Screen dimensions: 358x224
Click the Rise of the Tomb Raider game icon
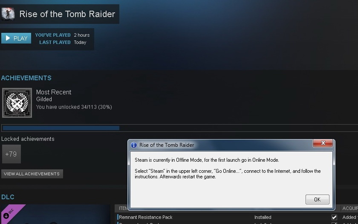point(8,14)
